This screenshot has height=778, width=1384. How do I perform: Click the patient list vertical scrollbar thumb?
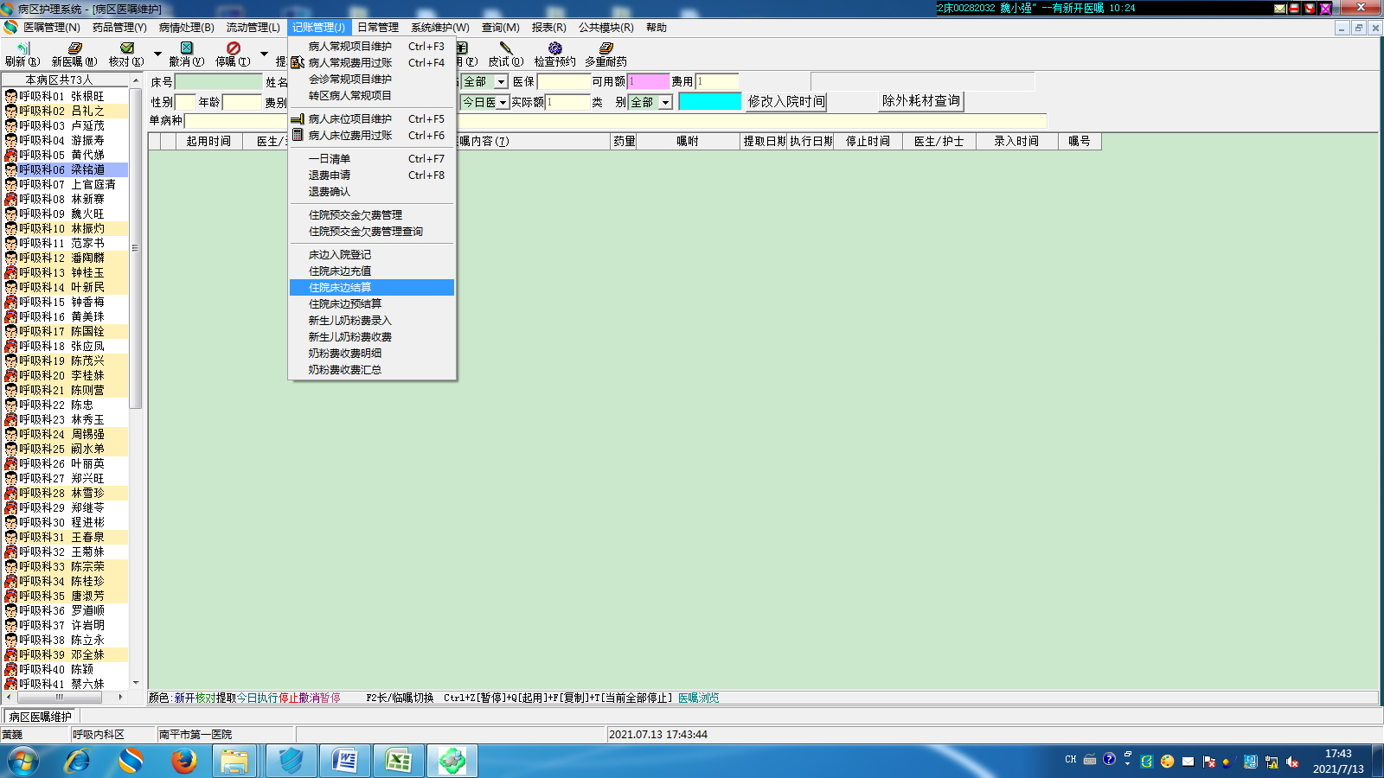pyautogui.click(x=135, y=248)
